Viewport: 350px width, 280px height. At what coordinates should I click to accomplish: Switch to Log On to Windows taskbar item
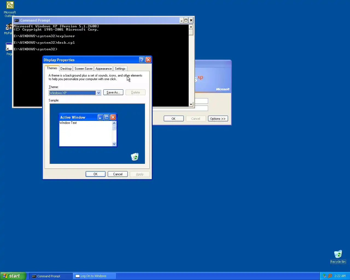click(95, 276)
